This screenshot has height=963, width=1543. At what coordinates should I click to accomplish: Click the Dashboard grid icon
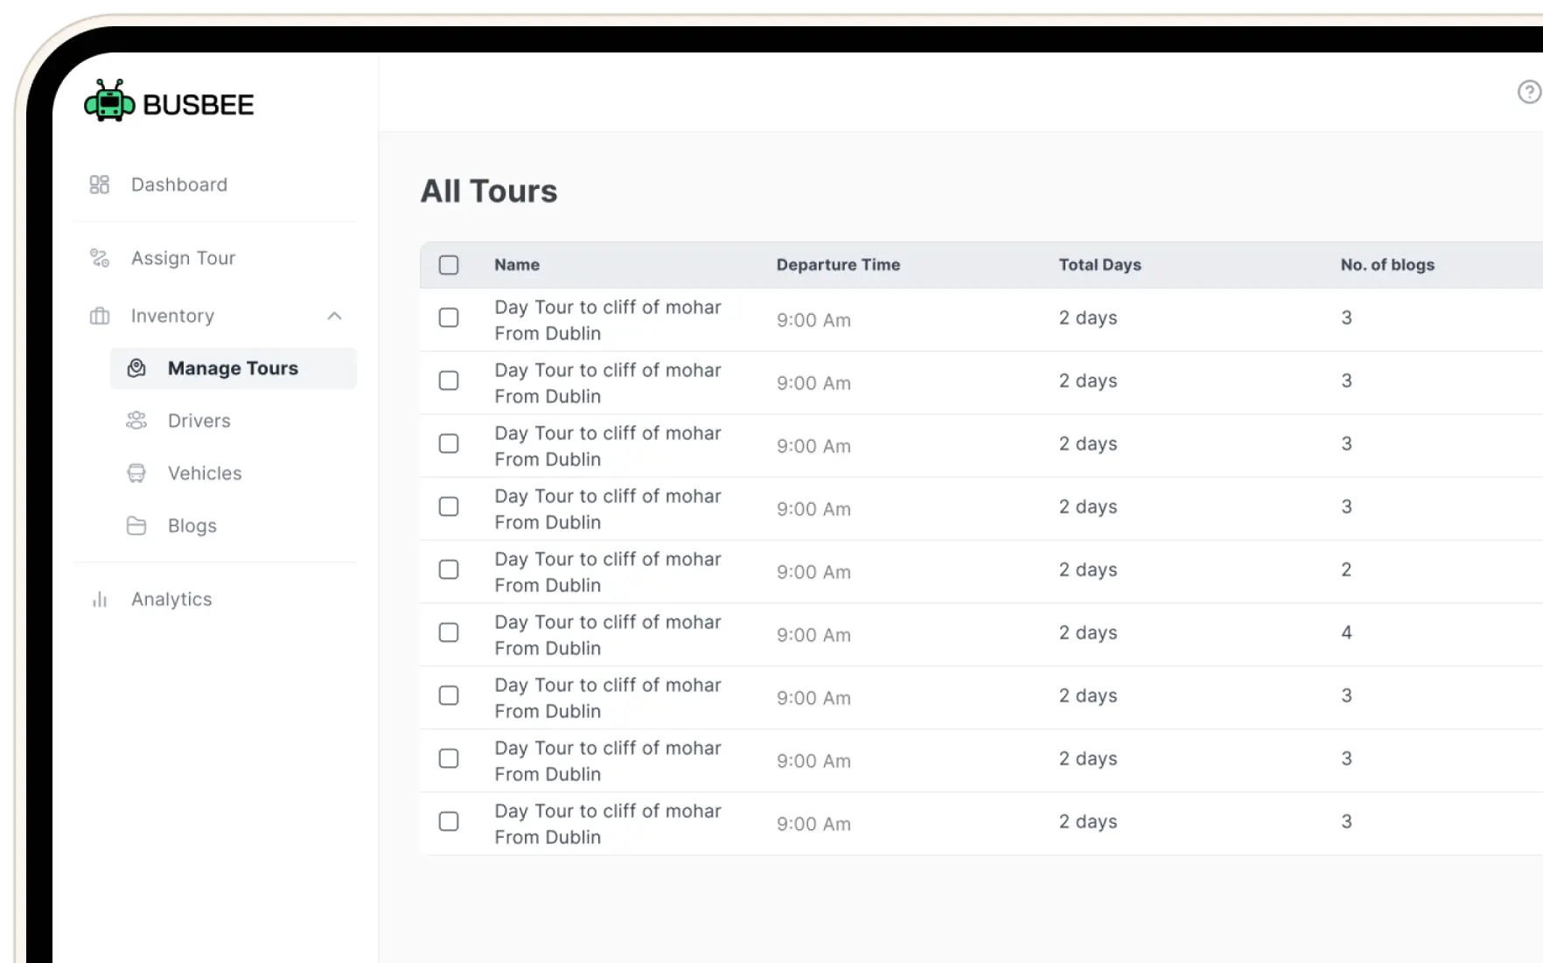pyautogui.click(x=100, y=185)
